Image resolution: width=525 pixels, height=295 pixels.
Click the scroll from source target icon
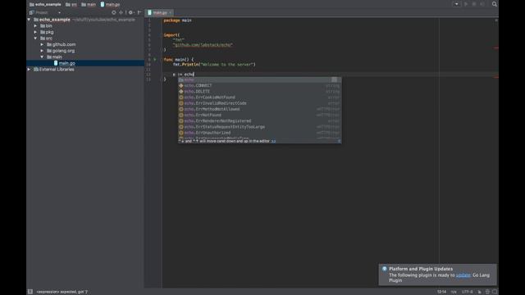click(x=114, y=12)
